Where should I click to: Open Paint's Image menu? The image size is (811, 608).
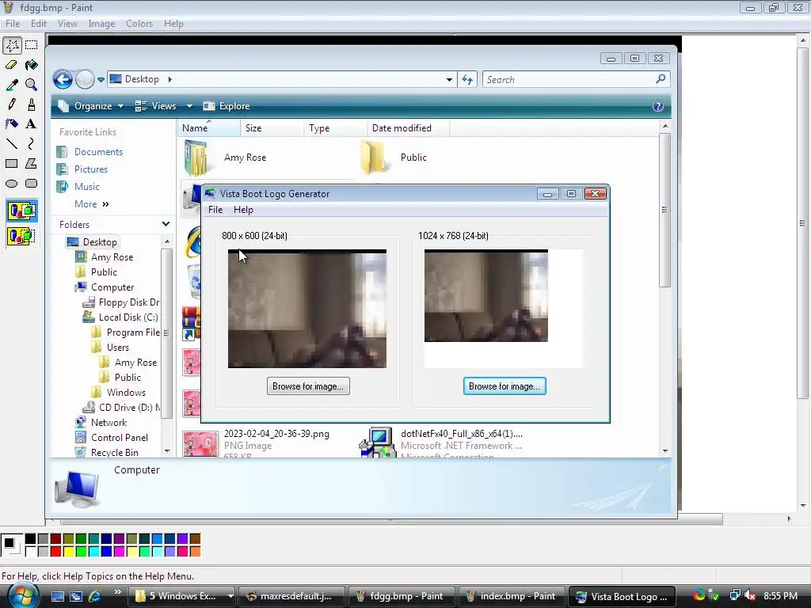point(101,24)
